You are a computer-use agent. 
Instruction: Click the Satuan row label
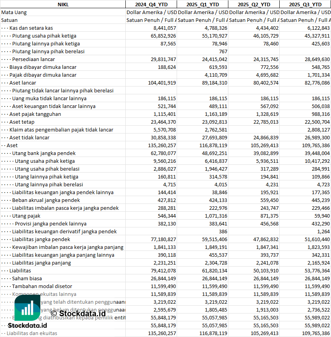pyautogui.click(x=9, y=20)
